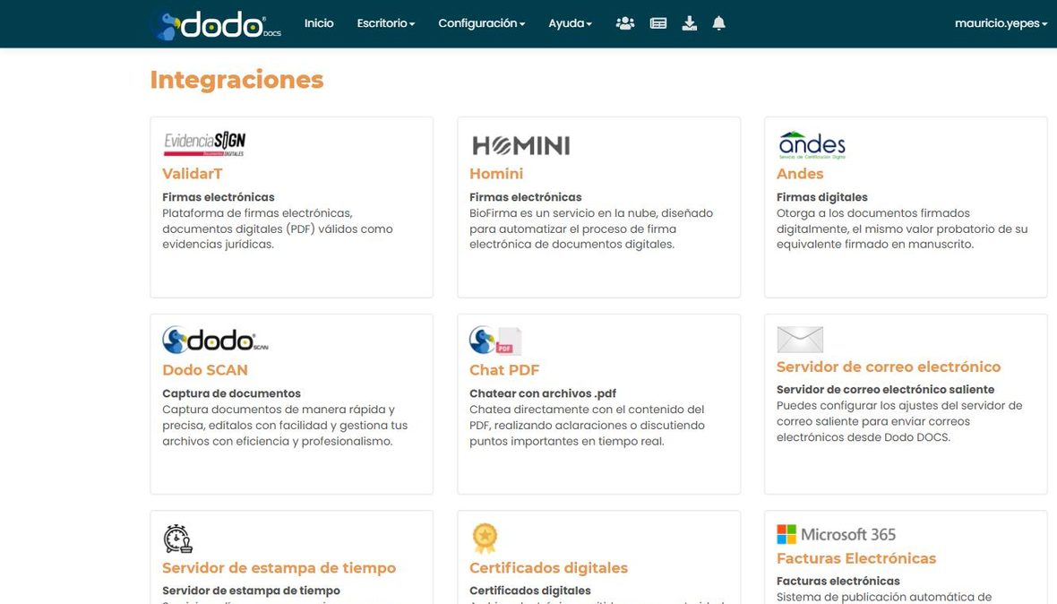
Task: Click 'Firmas digitales' subtitle in Andes card
Action: click(x=821, y=197)
